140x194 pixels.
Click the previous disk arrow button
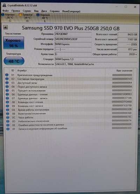[6, 27]
